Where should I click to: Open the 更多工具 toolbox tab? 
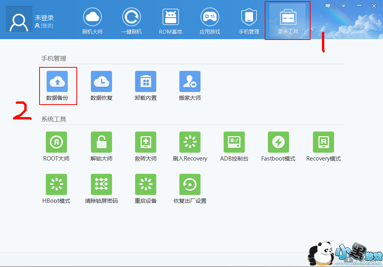point(288,21)
